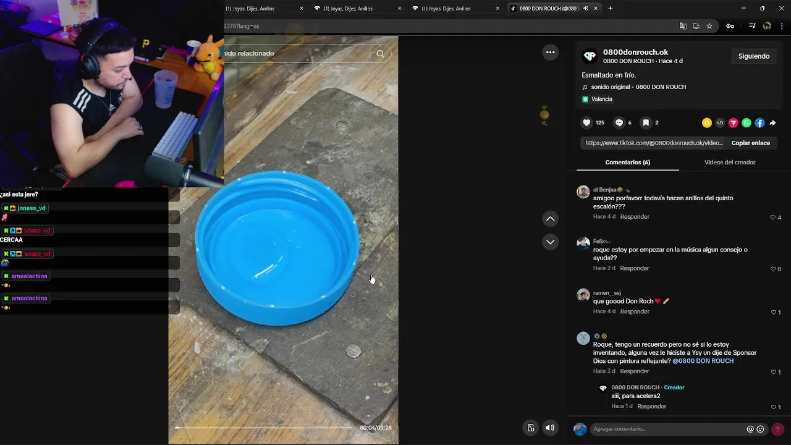Open the Videos del creador tab

730,163
